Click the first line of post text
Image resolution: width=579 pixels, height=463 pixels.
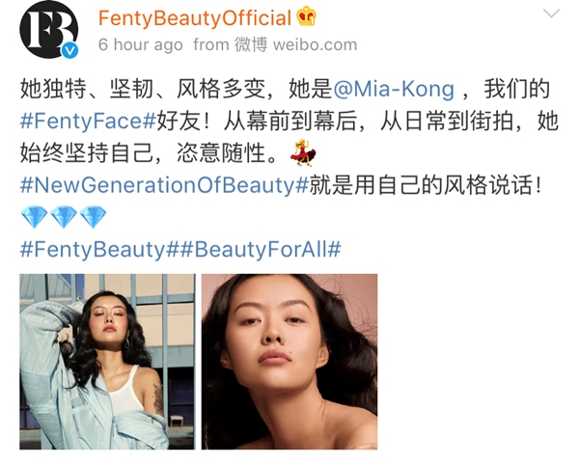[285, 90]
